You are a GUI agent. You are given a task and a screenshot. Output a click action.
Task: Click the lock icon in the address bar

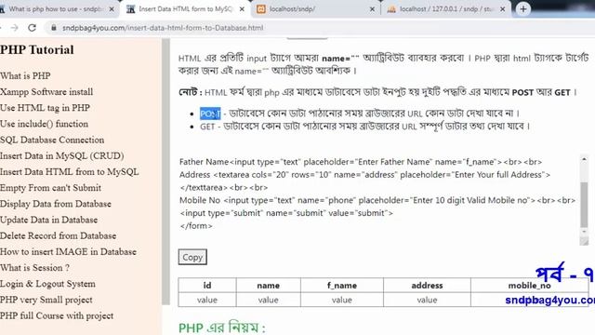[54, 28]
